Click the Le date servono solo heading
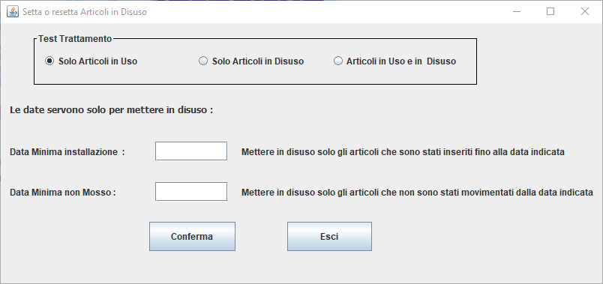Image resolution: width=603 pixels, height=284 pixels. click(111, 110)
